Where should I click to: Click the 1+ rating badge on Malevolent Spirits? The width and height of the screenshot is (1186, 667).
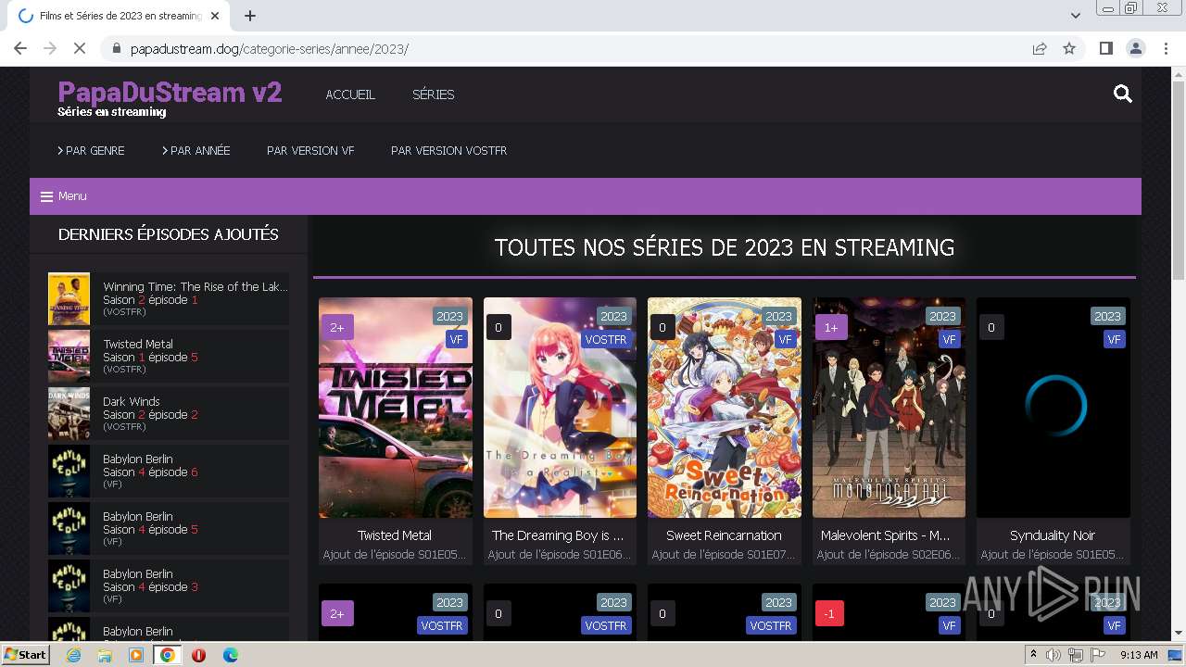(831, 327)
